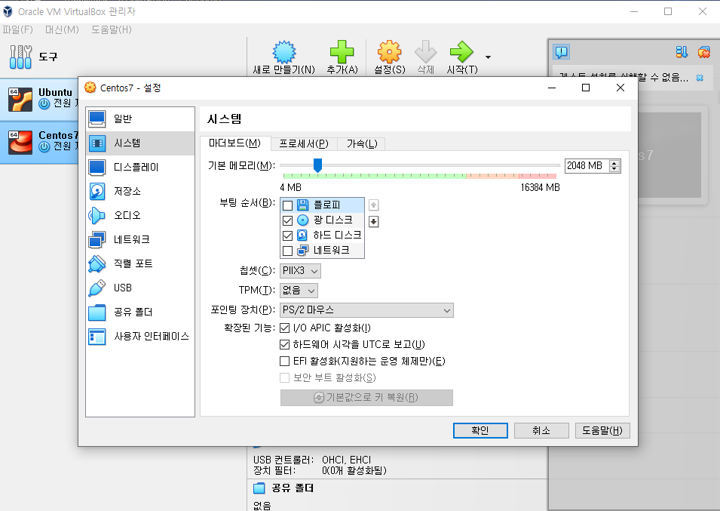Toggle the I/O APIC 활성화 checkbox
The image size is (720, 511).
coord(285,328)
